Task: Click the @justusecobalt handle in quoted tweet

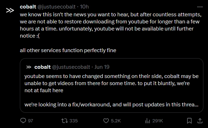Action: [x=71, y=67]
